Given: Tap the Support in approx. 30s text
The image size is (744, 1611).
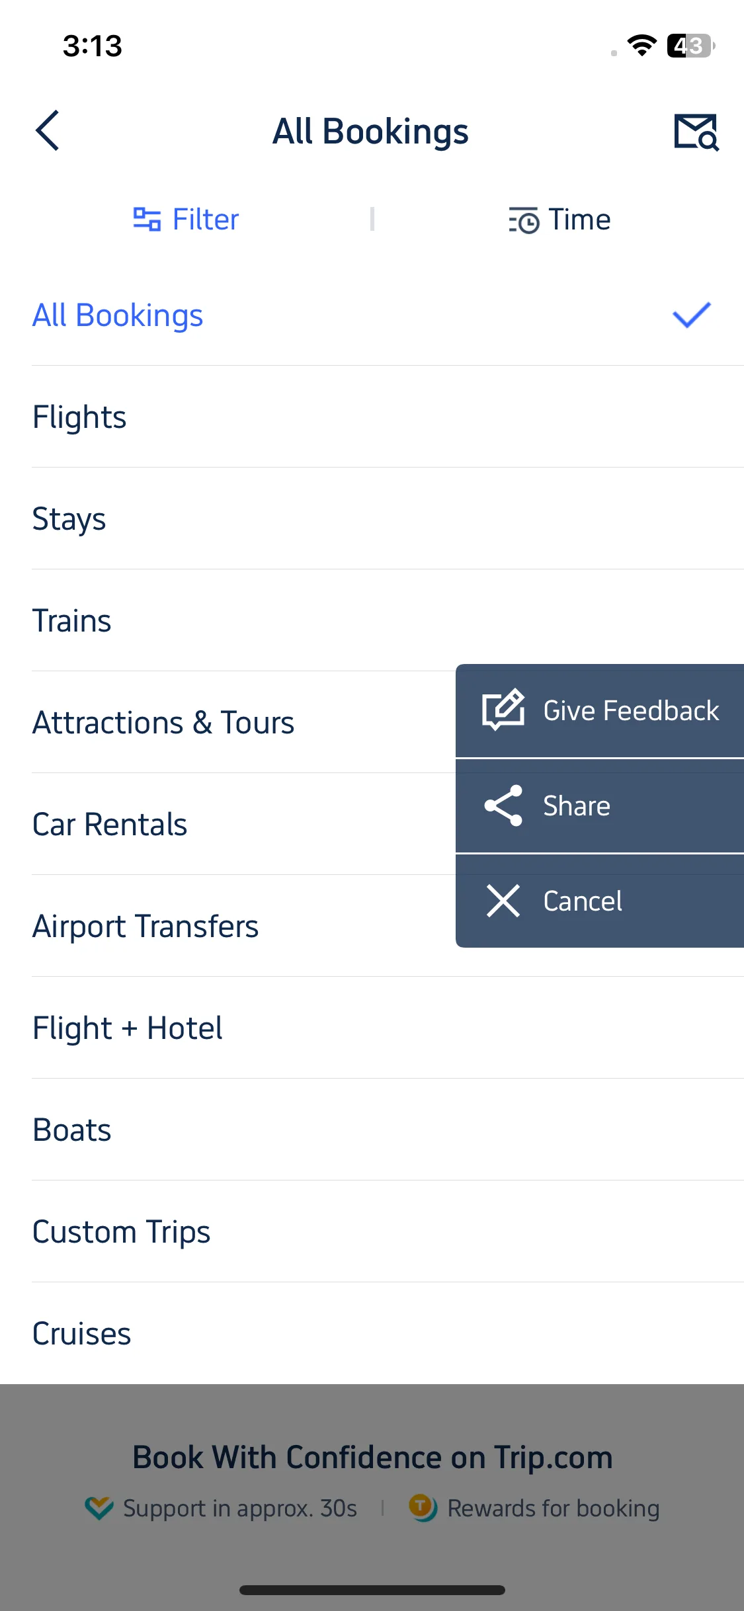Looking at the screenshot, I should click(240, 1508).
